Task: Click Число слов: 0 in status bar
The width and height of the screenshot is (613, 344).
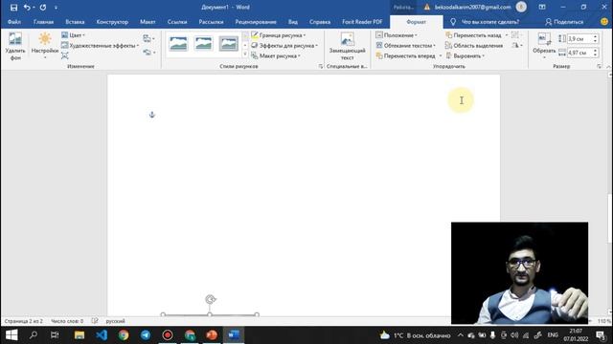Action: (67, 321)
